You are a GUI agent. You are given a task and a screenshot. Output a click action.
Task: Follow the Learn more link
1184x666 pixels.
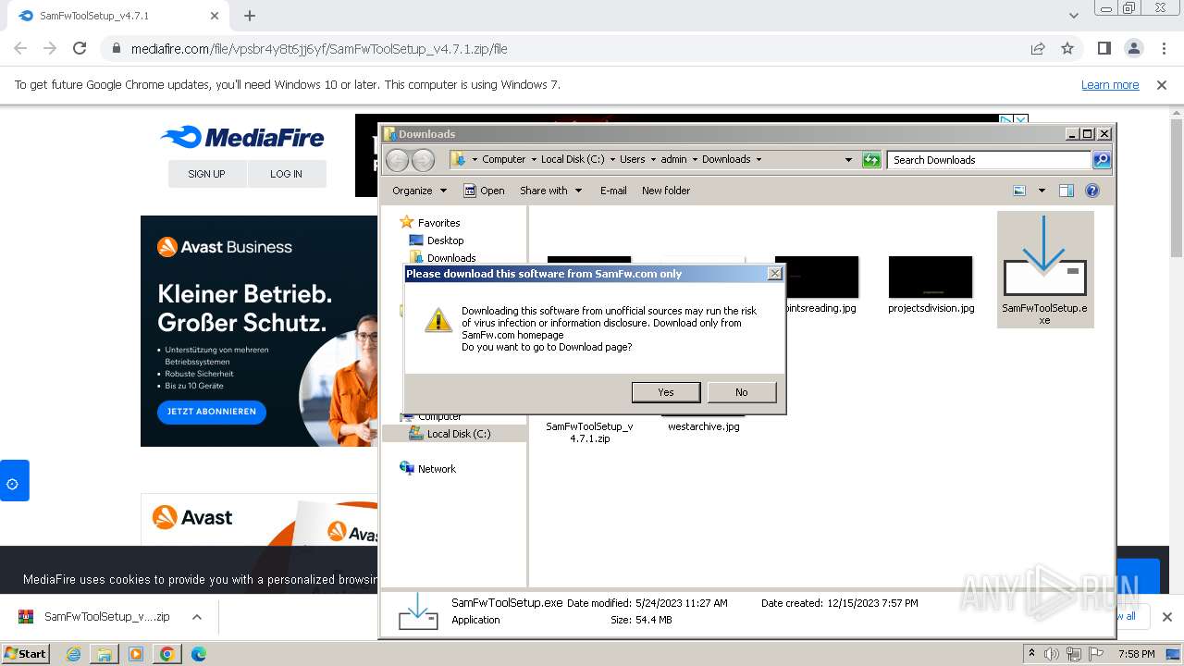pos(1110,85)
